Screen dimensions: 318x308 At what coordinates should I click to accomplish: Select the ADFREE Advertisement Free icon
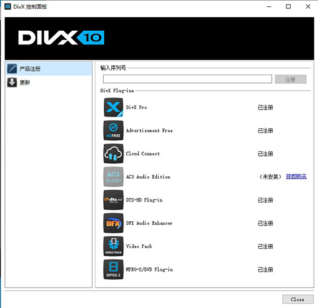(x=114, y=131)
